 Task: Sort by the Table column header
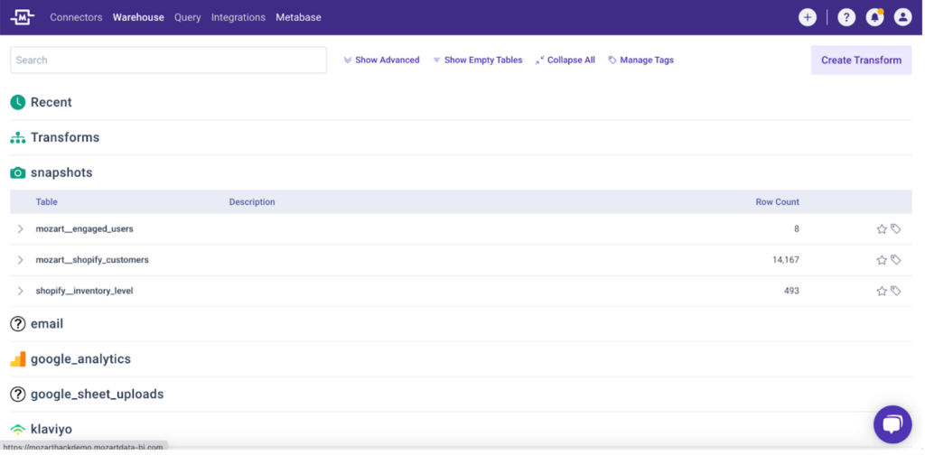coord(47,201)
